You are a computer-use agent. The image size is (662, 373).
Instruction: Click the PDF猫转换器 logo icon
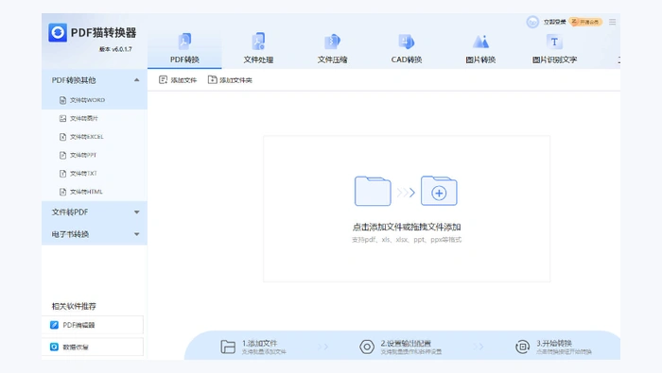pos(58,32)
